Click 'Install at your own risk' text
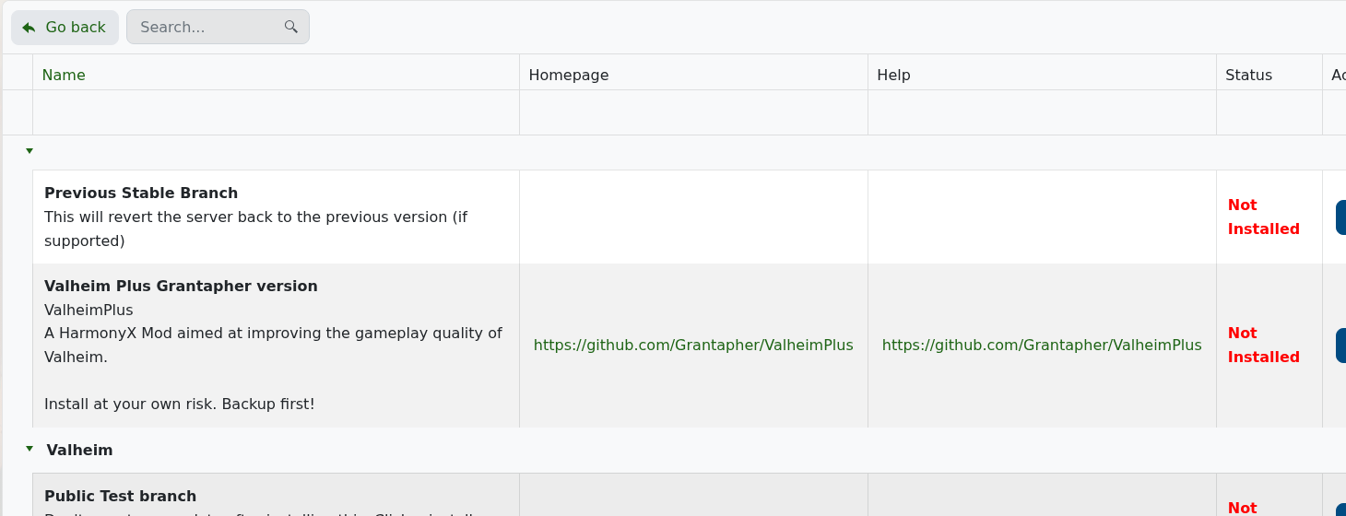Viewport: 1346px width, 516px height. [x=180, y=405]
